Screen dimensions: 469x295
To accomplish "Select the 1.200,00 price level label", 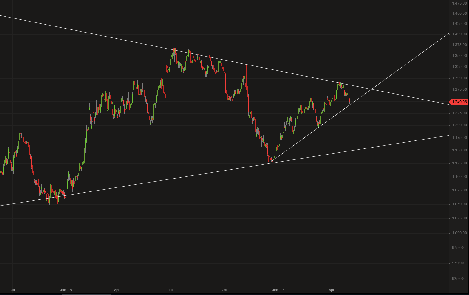I will coord(459,125).
